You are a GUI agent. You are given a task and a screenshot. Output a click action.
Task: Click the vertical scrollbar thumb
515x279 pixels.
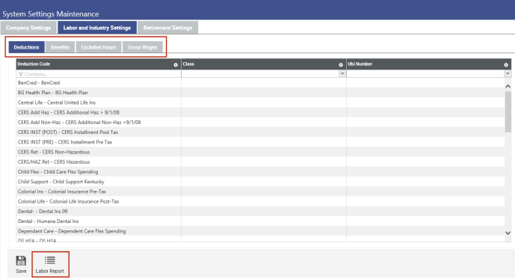click(x=508, y=111)
